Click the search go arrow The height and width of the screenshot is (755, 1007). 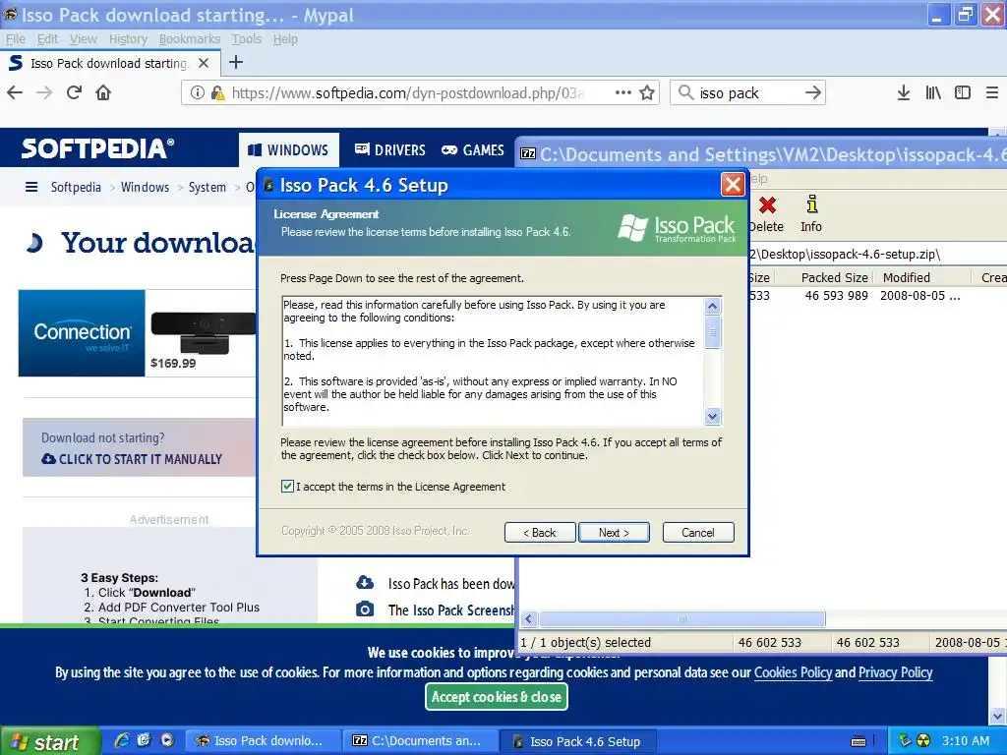[813, 92]
